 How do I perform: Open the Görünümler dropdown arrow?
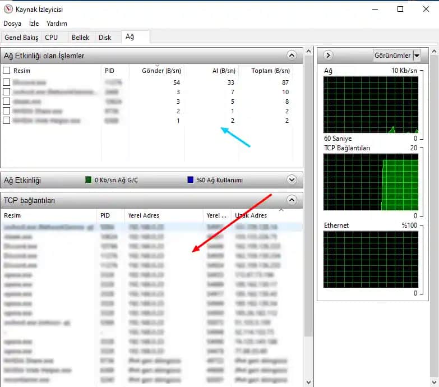click(x=417, y=56)
